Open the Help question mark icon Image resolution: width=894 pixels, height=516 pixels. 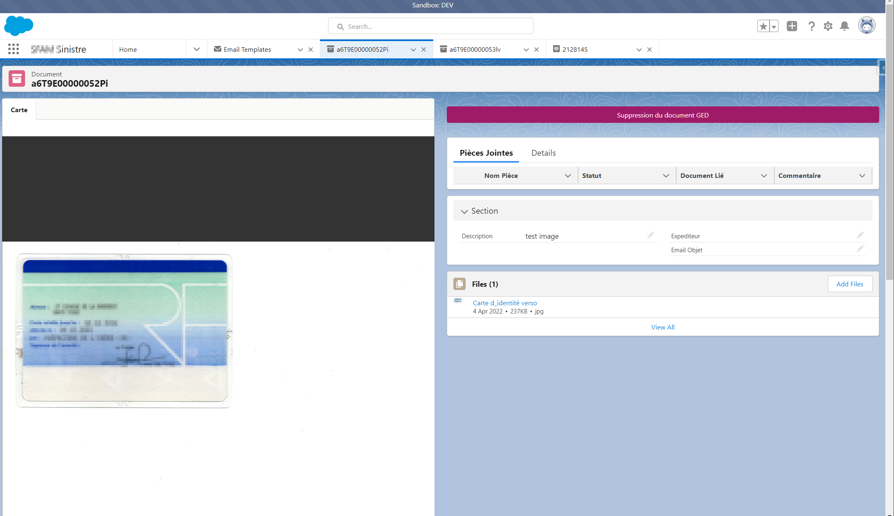coord(811,26)
